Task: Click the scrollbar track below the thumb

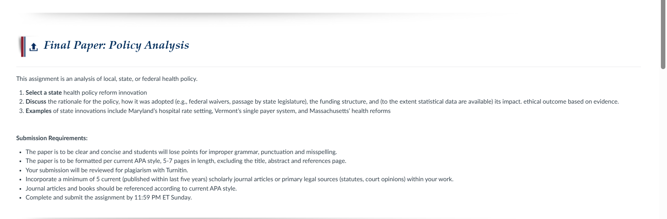Action: pos(663,144)
